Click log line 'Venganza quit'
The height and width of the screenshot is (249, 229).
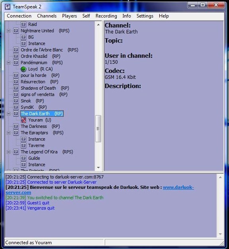click(30, 208)
